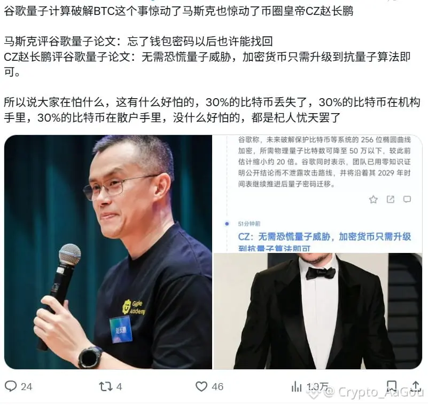Viewport: 428px width, 405px height.
Task: View analytics bar chart icon
Action: pyautogui.click(x=297, y=386)
